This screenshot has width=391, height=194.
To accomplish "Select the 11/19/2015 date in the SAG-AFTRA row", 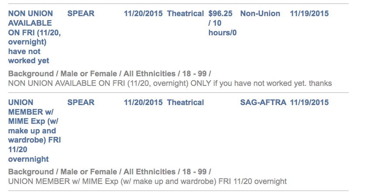I will 309,102.
